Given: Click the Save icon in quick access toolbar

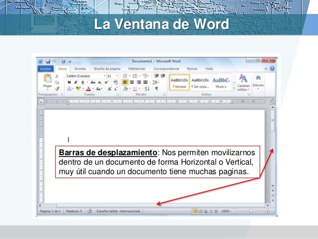Looking at the screenshot, I should [x=48, y=61].
